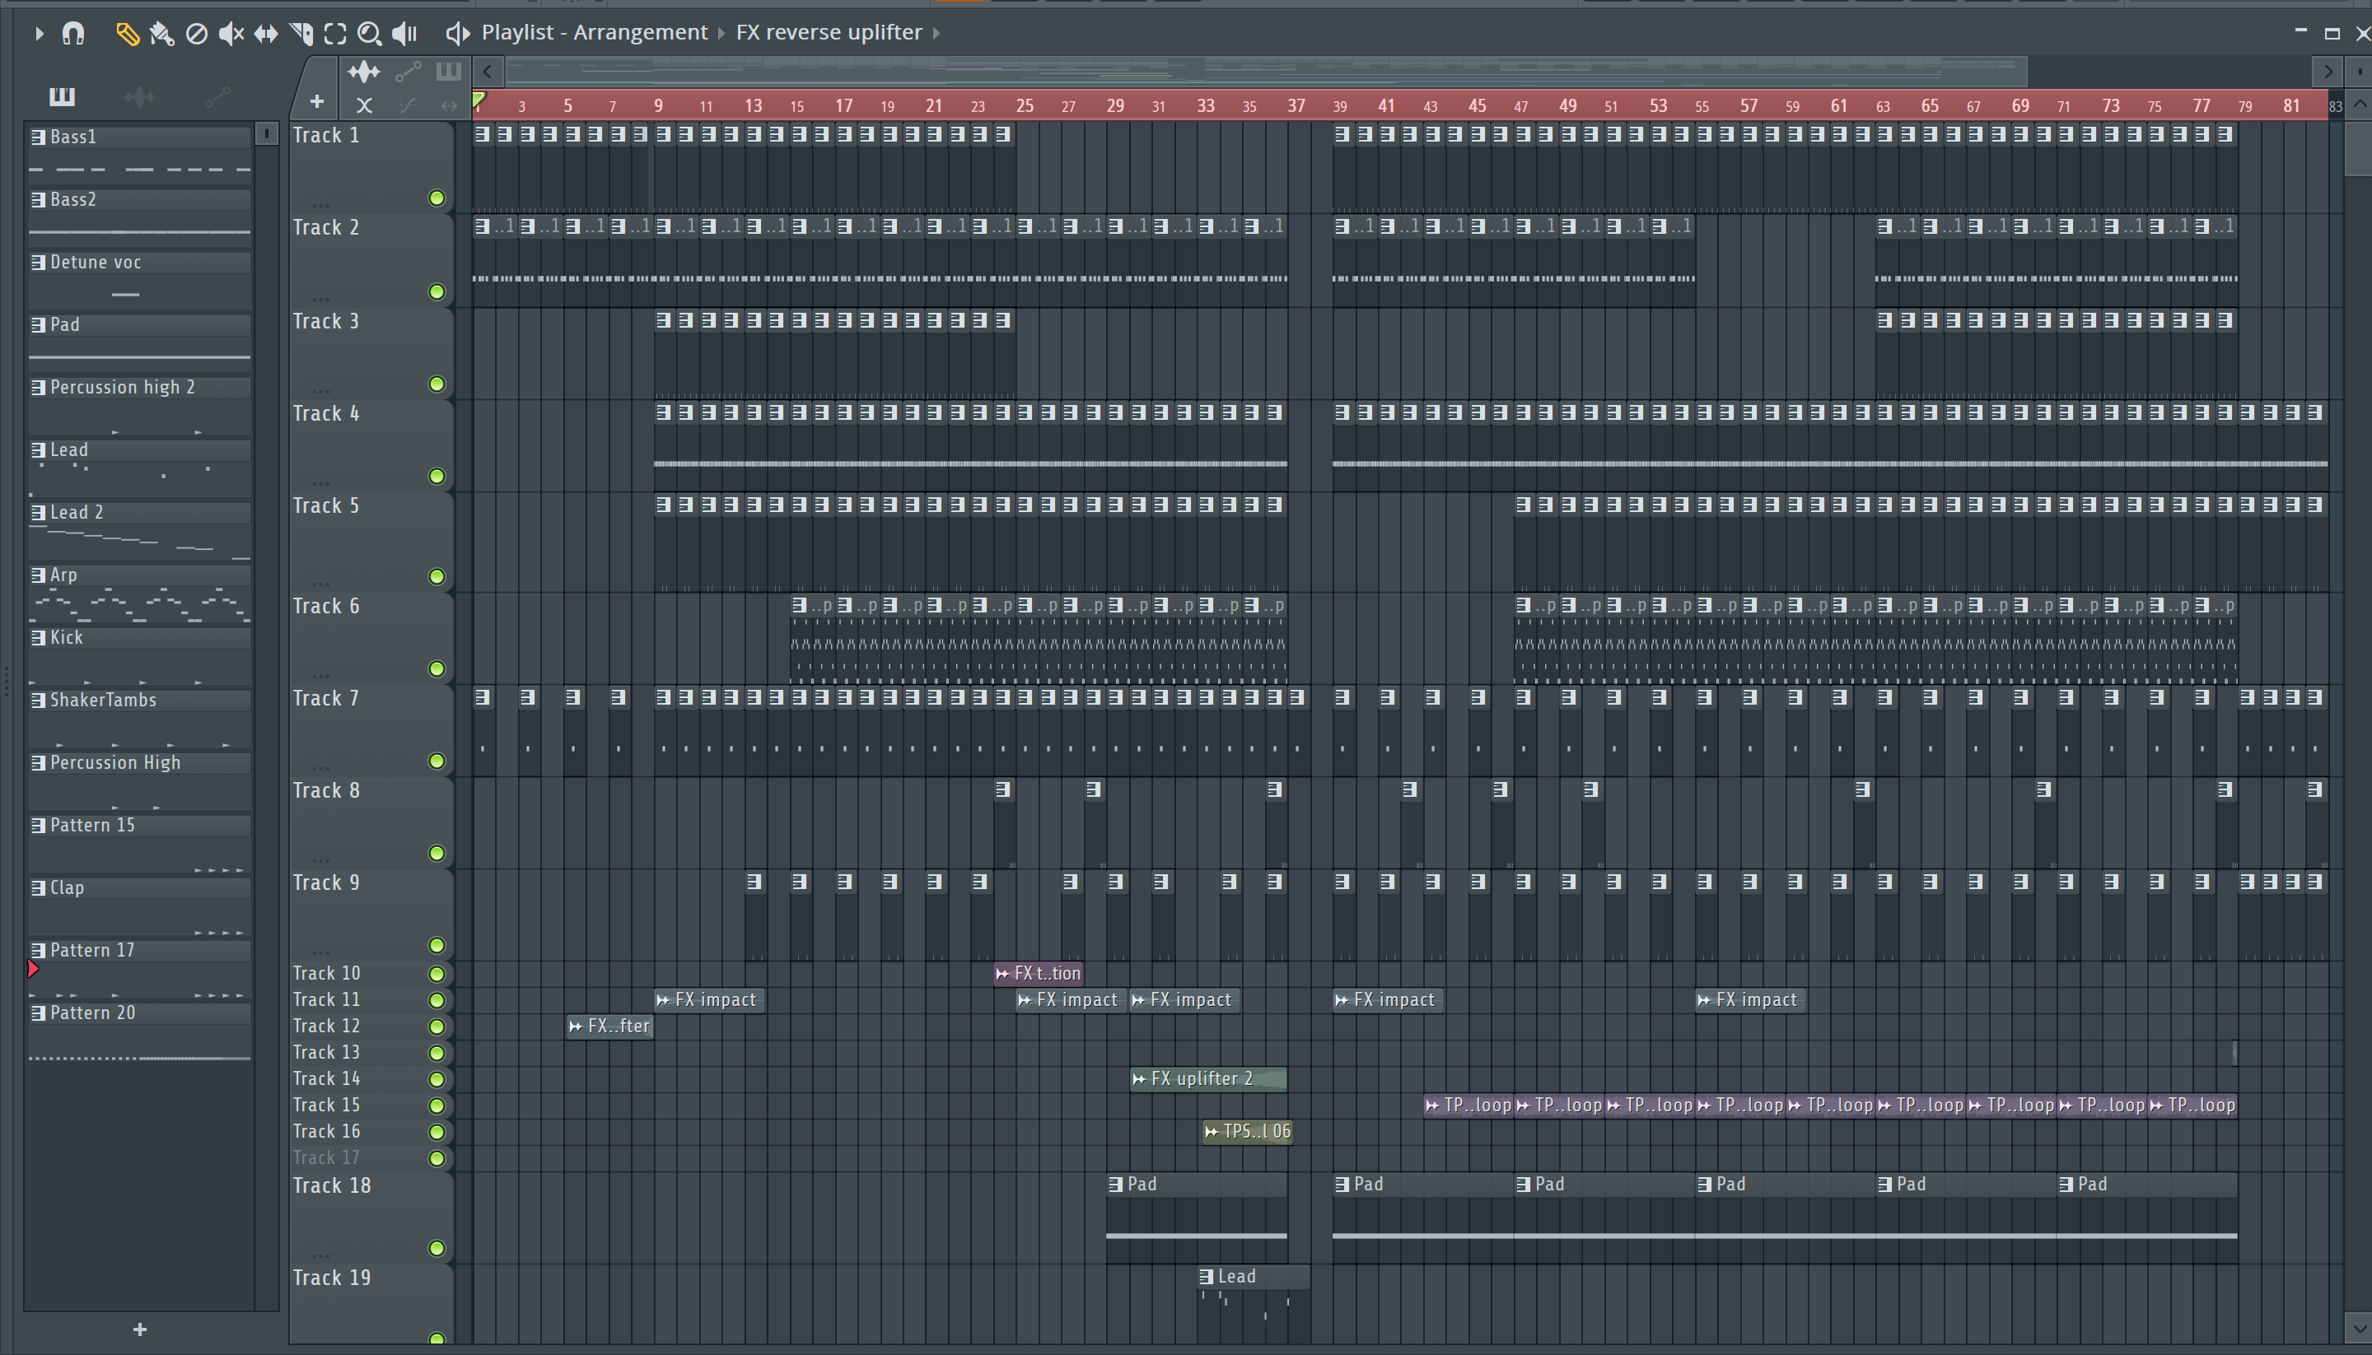Image resolution: width=2372 pixels, height=1355 pixels.
Task: Open Detune voc pattern menu icon
Action: coord(38,263)
